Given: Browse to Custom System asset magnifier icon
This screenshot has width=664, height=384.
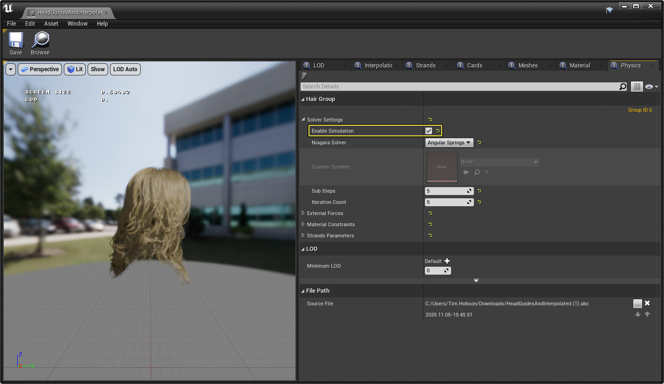Looking at the screenshot, I should pyautogui.click(x=477, y=172).
